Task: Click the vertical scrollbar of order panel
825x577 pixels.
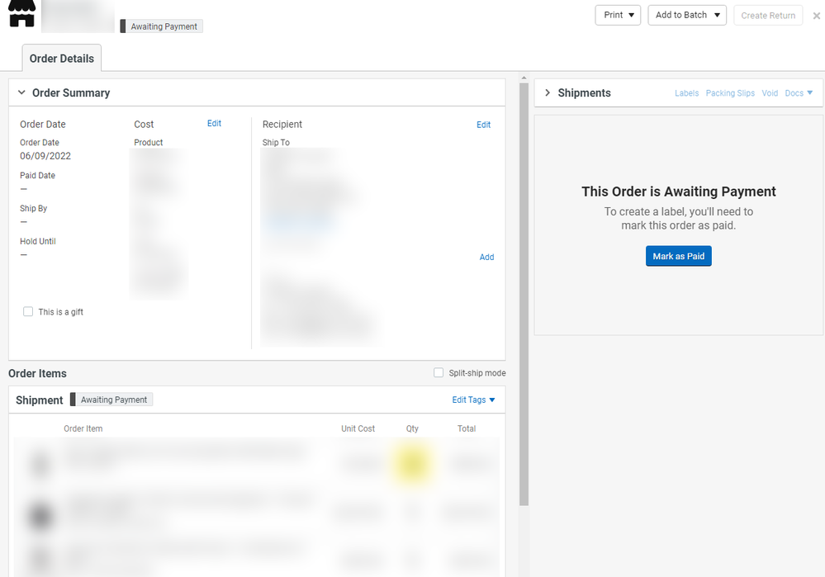Action: click(524, 289)
